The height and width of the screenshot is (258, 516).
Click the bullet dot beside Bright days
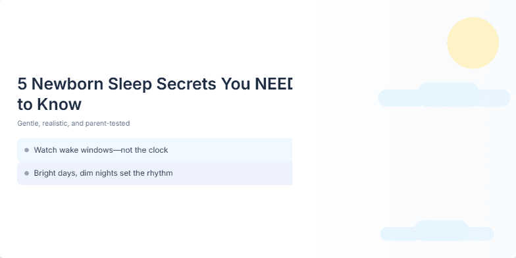(x=26, y=173)
